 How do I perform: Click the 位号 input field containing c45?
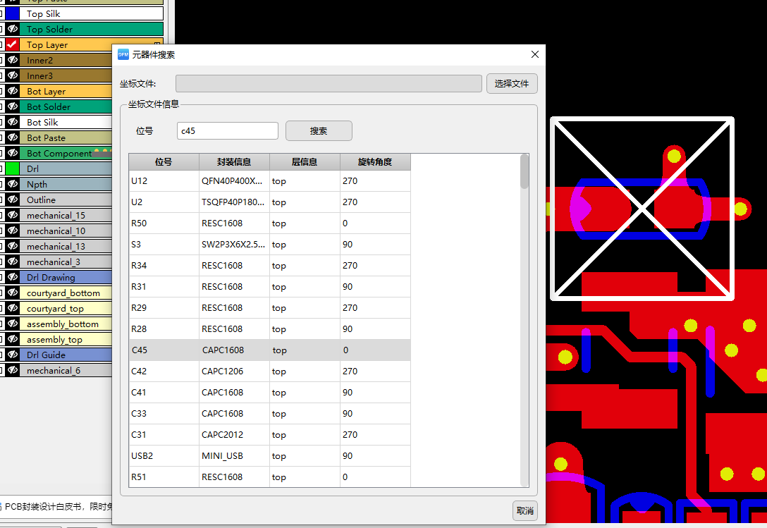[227, 131]
